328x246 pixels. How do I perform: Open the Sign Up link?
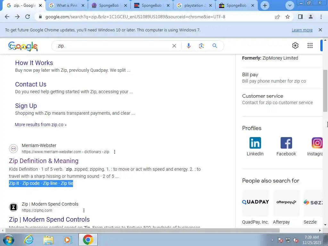pyautogui.click(x=26, y=106)
